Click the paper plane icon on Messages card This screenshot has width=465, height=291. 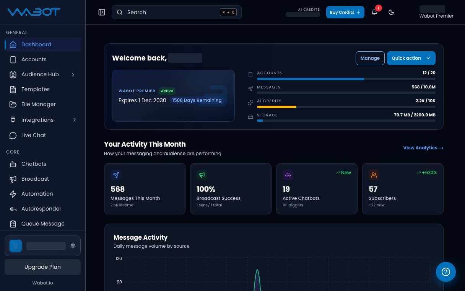click(x=116, y=175)
